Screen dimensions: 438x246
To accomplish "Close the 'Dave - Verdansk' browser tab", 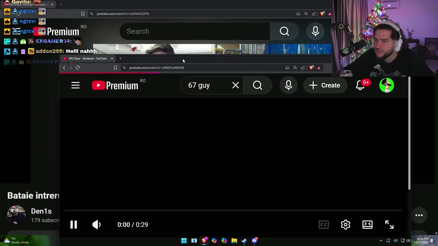I will pos(112,58).
